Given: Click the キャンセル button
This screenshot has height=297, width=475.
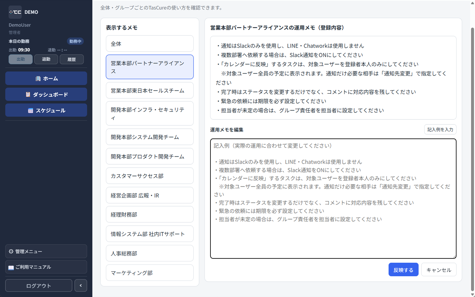Looking at the screenshot, I should [x=439, y=270].
